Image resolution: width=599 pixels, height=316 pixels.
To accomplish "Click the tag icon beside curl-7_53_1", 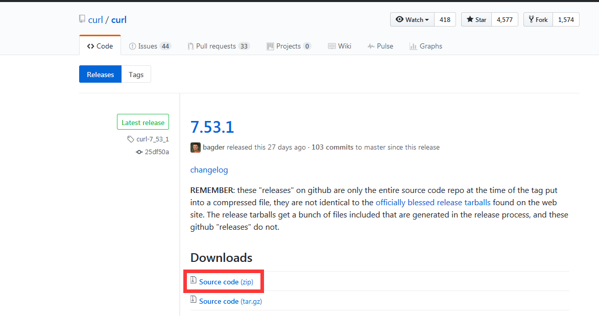I will pyautogui.click(x=131, y=139).
